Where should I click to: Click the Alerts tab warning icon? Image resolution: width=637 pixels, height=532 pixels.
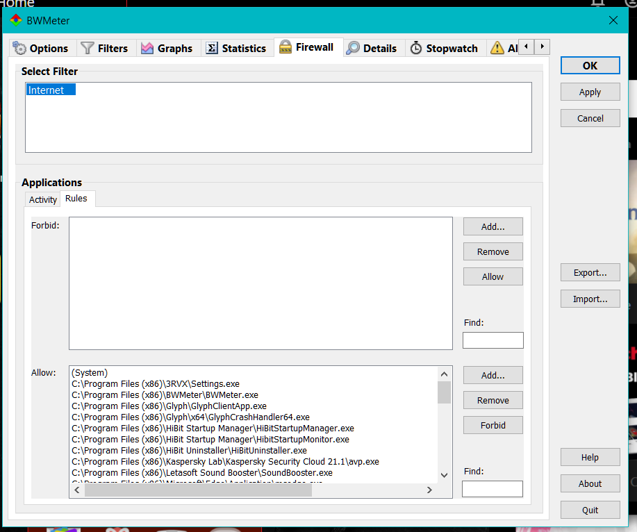tap(497, 48)
